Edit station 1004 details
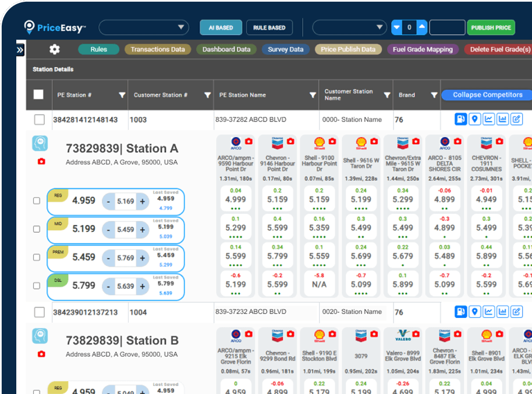532x394 pixels. tap(516, 311)
